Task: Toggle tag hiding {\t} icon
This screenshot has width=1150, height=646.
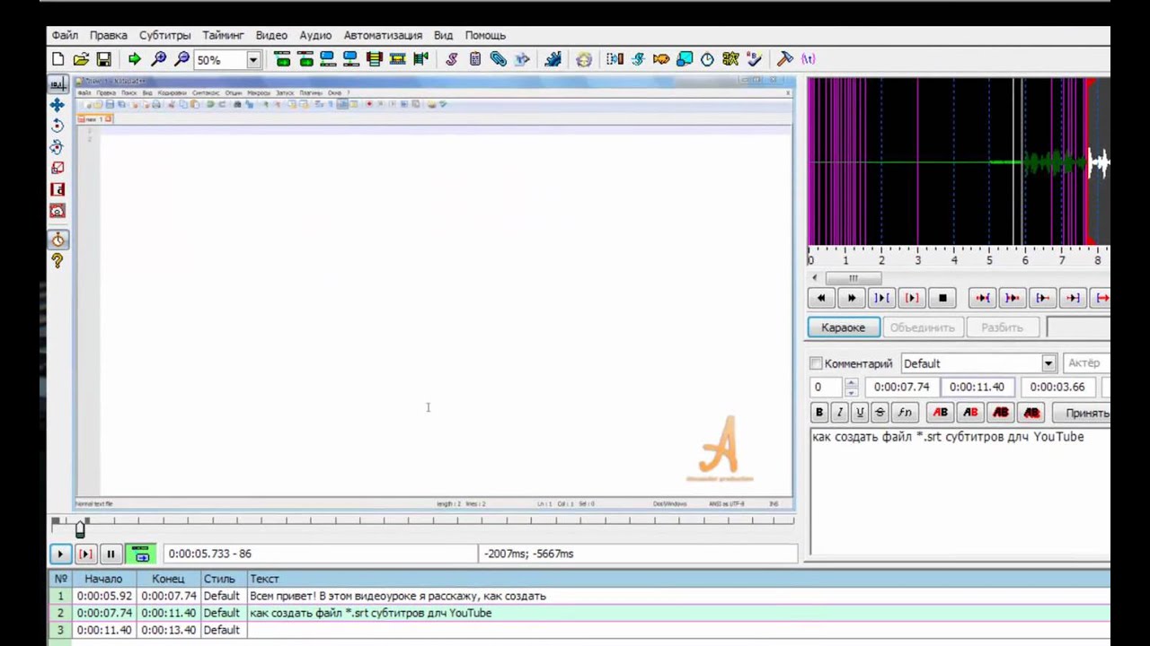Action: 808,59
